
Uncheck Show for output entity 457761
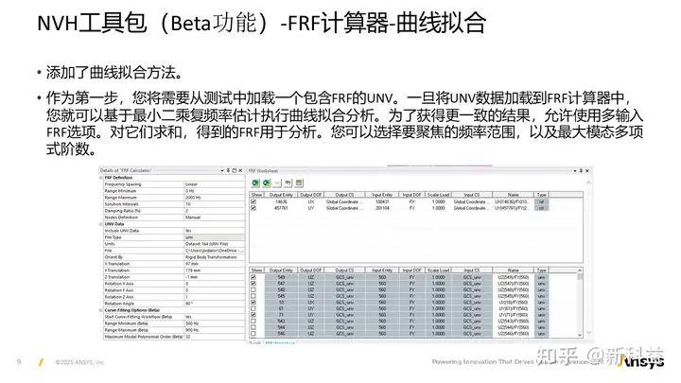pyautogui.click(x=253, y=208)
